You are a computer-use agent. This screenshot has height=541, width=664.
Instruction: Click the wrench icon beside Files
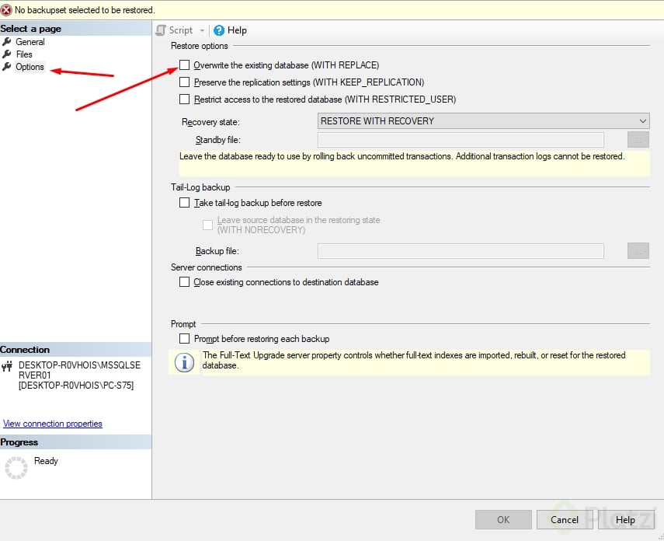click(x=7, y=54)
